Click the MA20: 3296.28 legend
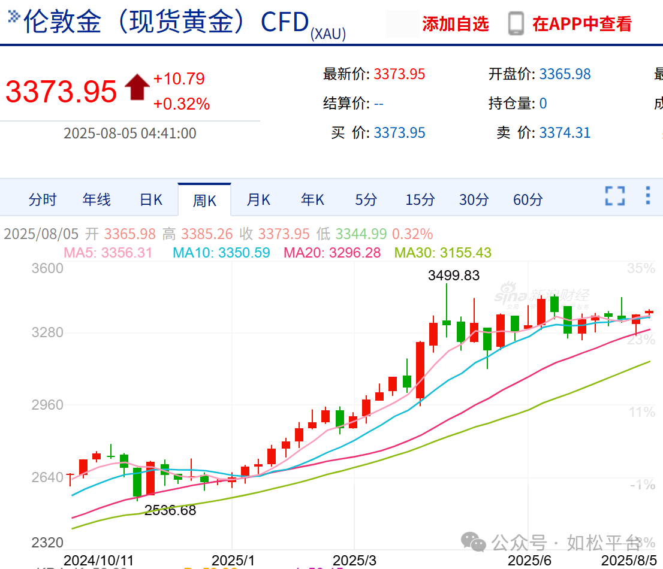 (332, 253)
